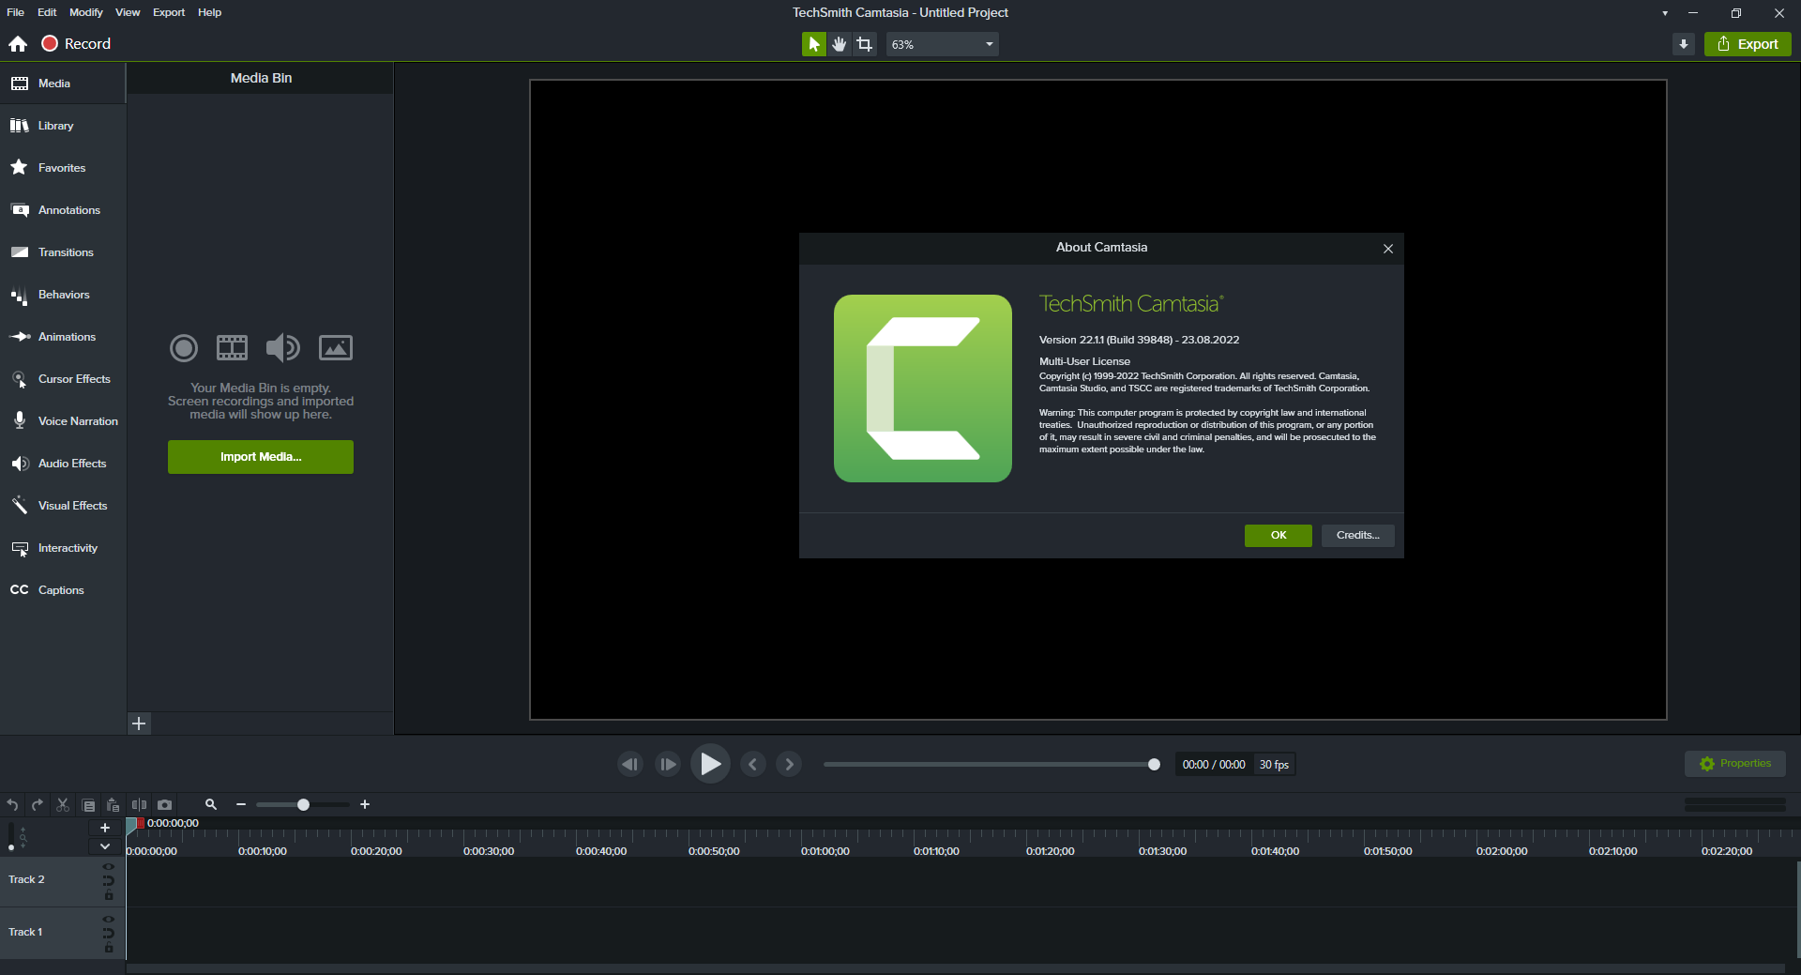Viewport: 1801px width, 975px height.
Task: Redo the last action
Action: click(x=38, y=805)
